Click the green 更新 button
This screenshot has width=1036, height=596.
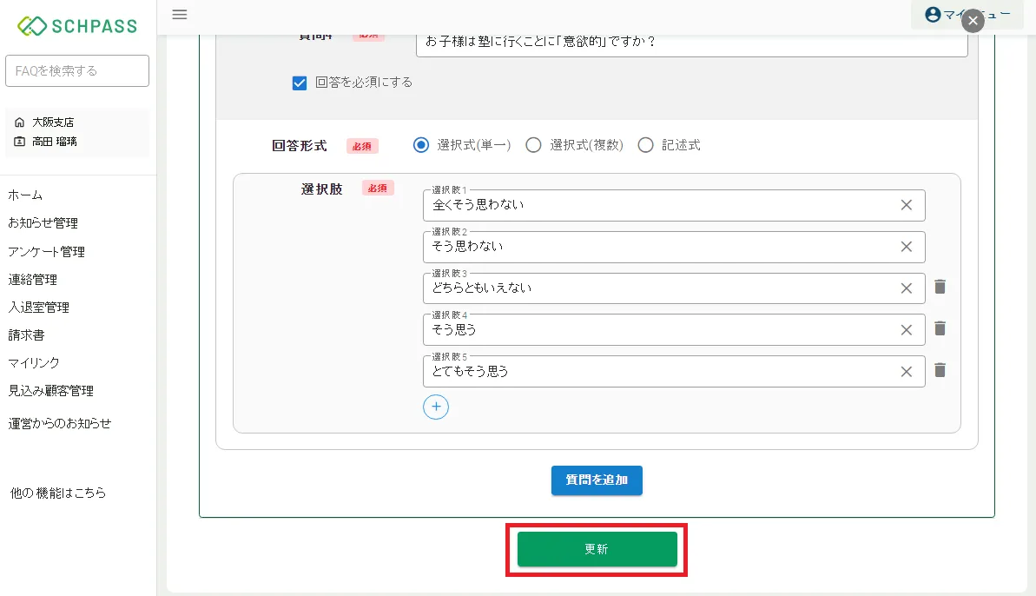(597, 549)
